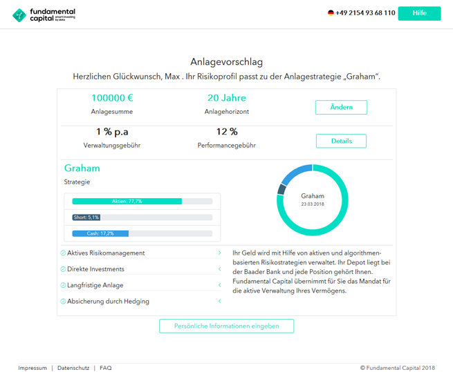The image size is (453, 372).
Task: Expand the Langfristige Anlage chevron
Action: click(219, 285)
